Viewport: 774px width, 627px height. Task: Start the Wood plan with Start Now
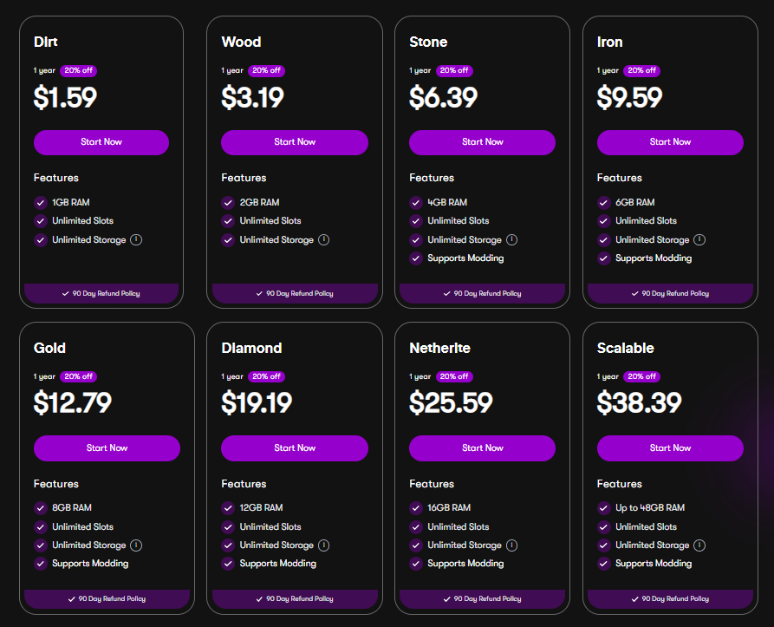point(295,142)
